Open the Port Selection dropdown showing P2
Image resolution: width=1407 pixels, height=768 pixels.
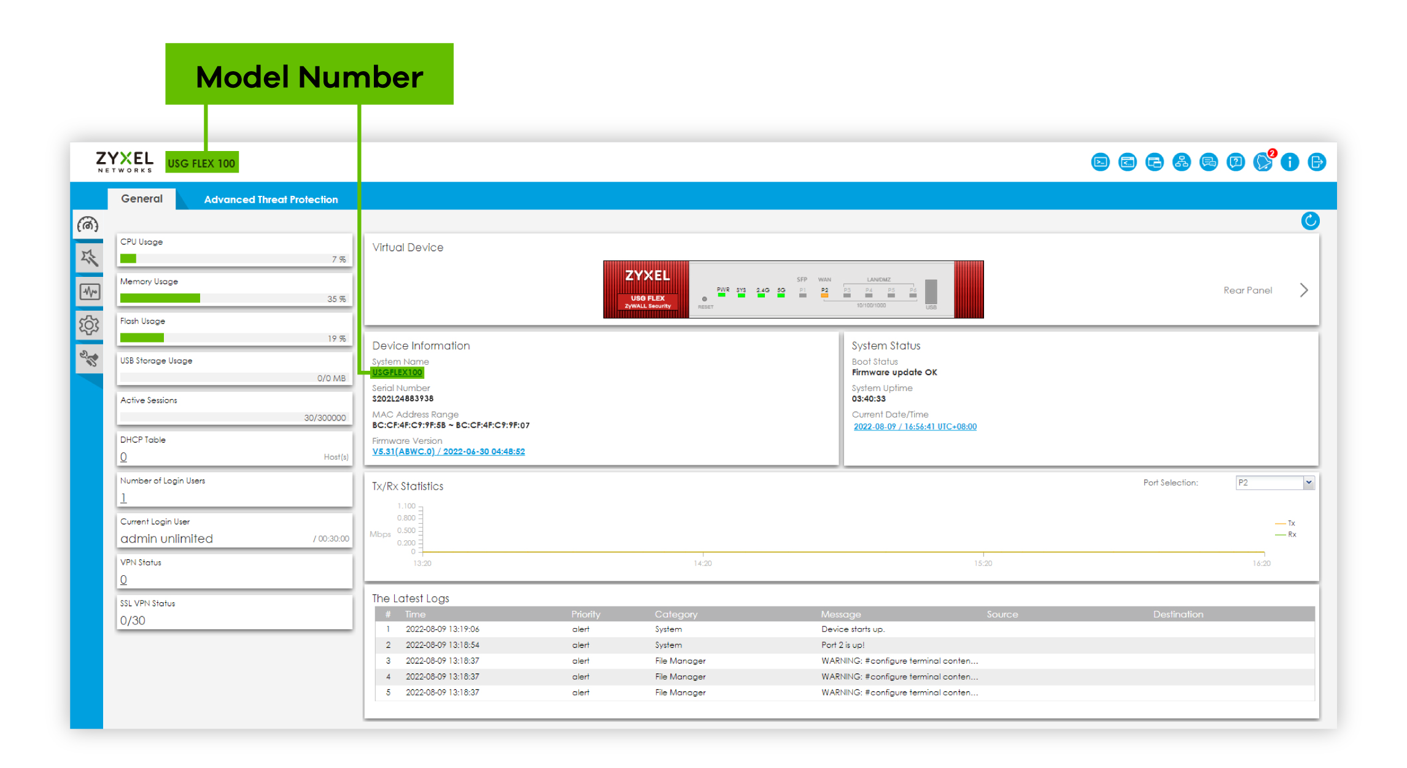[x=1274, y=483]
